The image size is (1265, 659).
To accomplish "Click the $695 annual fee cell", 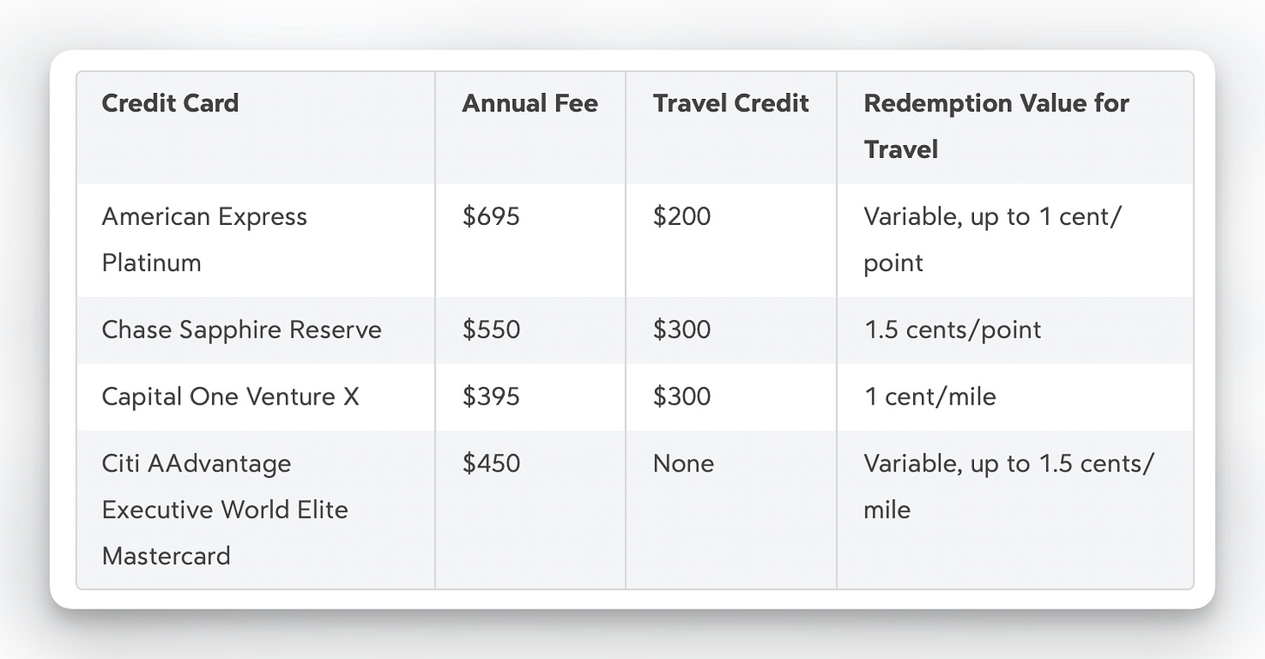I will point(491,216).
